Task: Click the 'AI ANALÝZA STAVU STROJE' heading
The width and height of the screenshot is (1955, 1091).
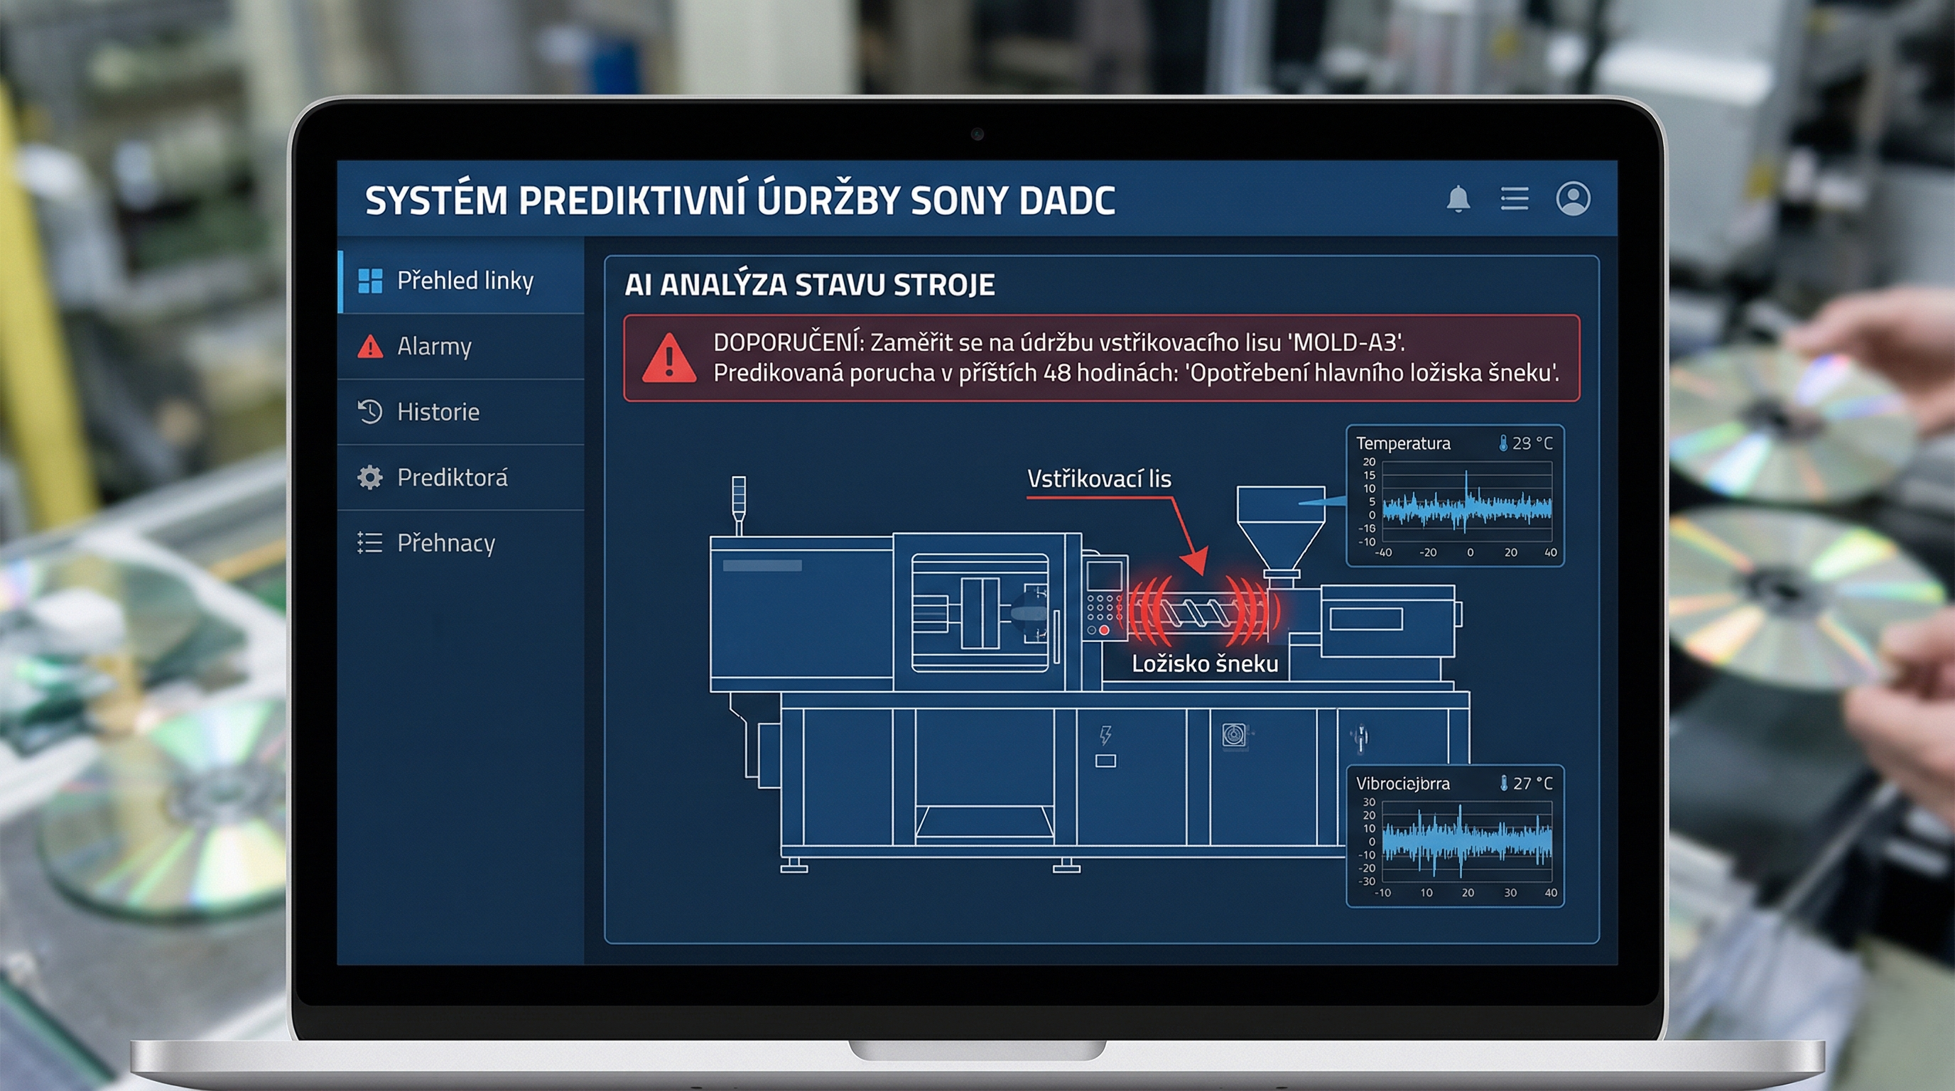Action: click(x=809, y=285)
